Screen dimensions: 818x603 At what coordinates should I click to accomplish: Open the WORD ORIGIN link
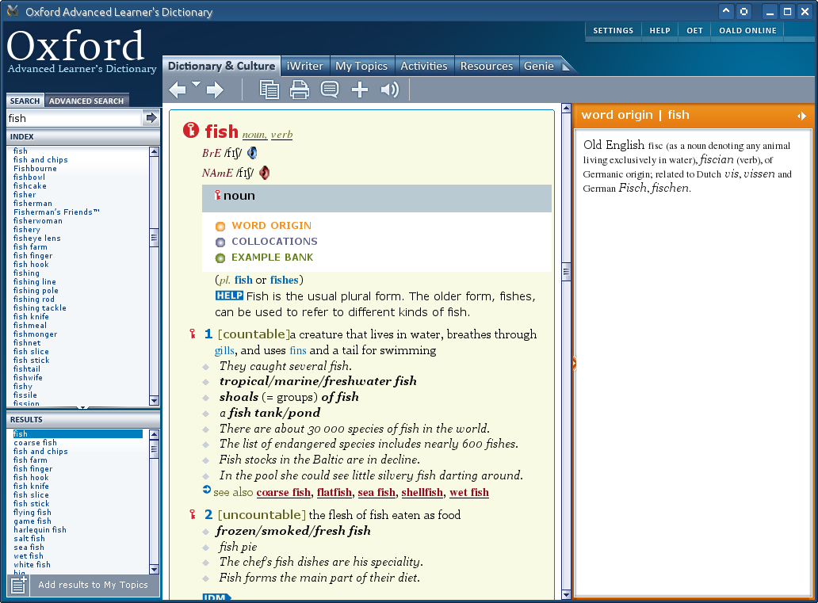click(x=271, y=225)
